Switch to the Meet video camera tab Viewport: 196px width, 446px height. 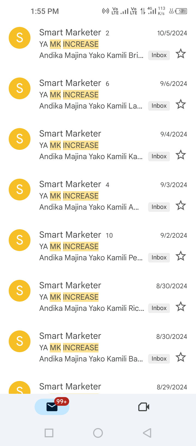(144, 407)
